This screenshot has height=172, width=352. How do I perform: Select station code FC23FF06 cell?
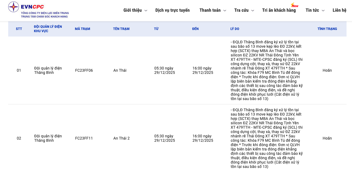click(84, 70)
